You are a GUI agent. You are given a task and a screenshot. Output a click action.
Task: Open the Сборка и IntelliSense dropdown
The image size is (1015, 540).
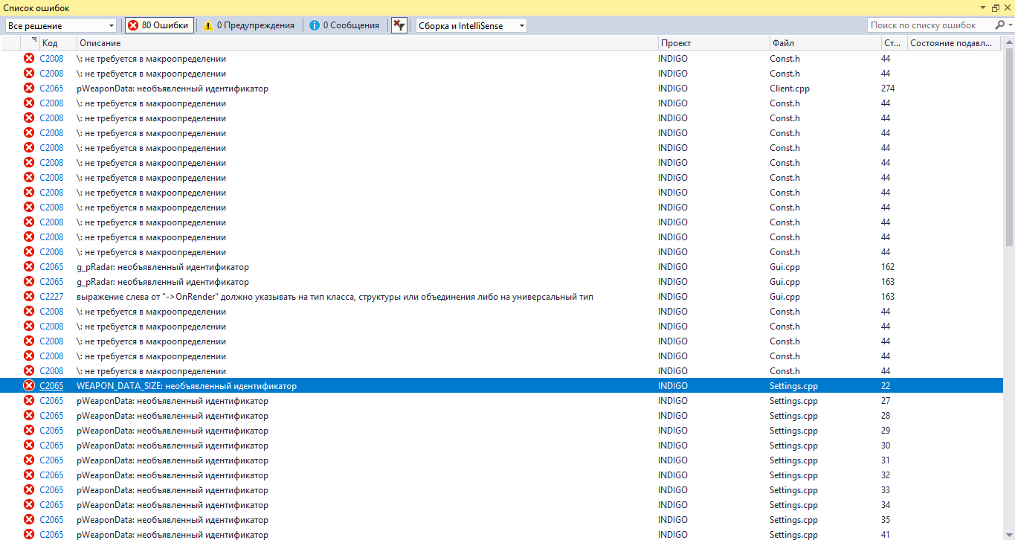[471, 25]
